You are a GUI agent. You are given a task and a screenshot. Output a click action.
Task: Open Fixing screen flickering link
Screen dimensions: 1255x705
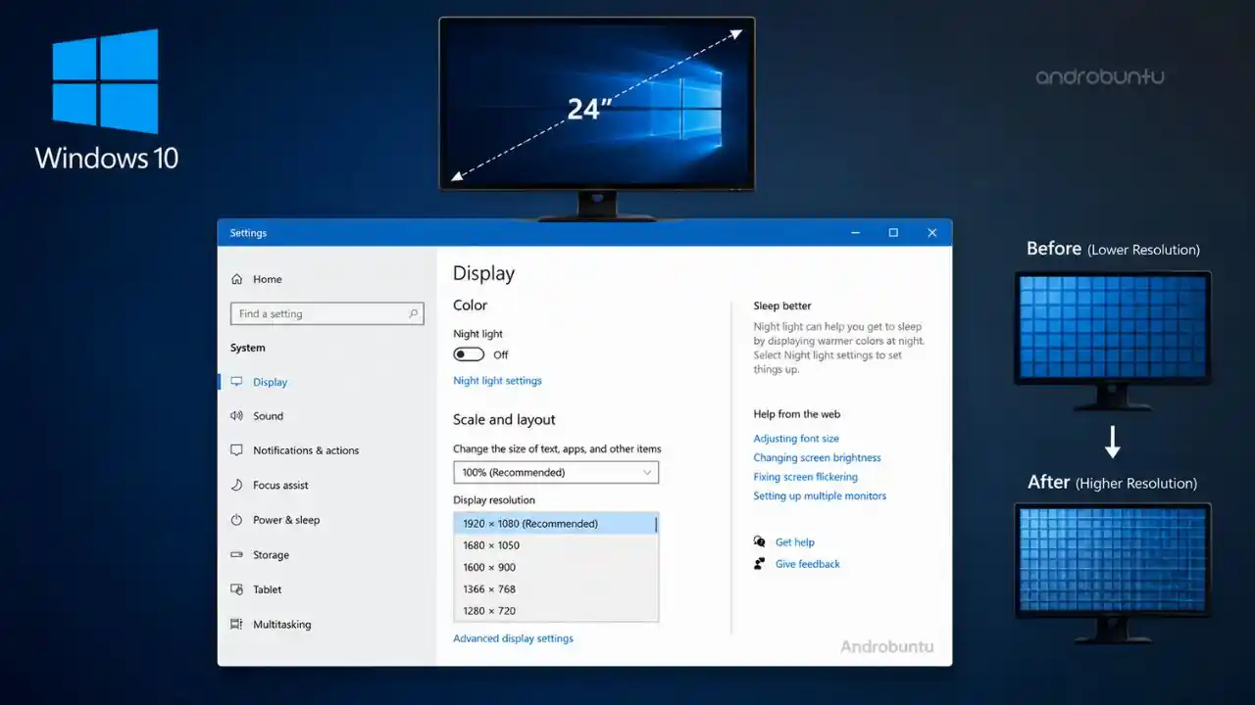pyautogui.click(x=805, y=477)
